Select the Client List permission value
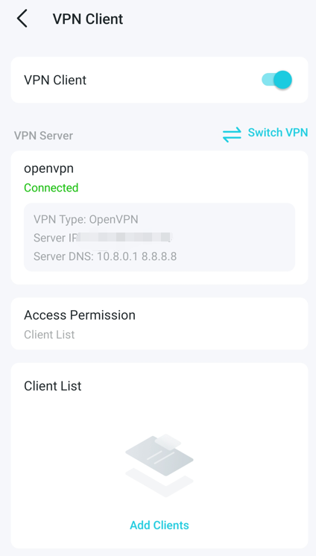Screen dimensions: 316x556 tap(49, 335)
